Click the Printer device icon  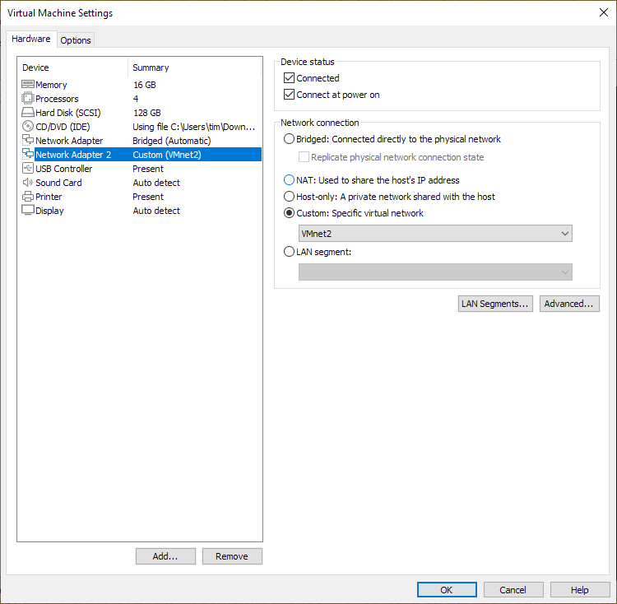[27, 197]
